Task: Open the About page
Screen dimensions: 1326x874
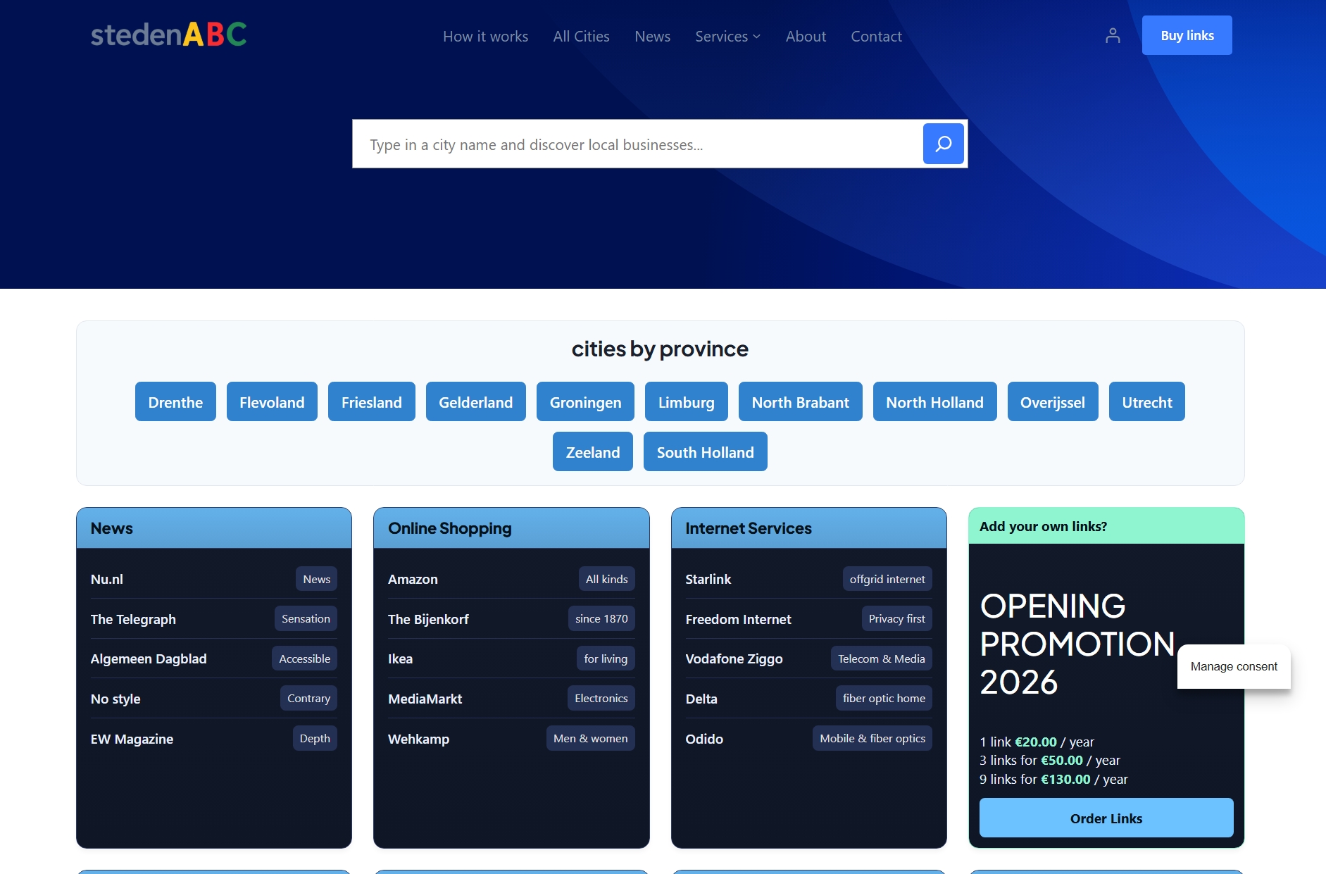Action: click(x=806, y=36)
